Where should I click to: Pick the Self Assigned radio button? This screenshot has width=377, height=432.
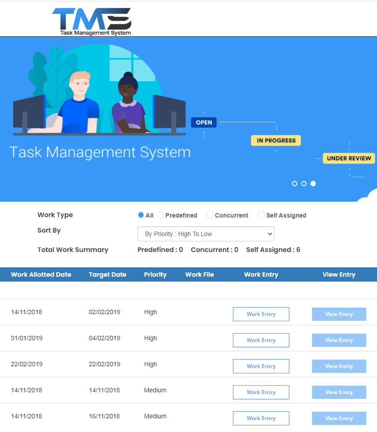[261, 215]
